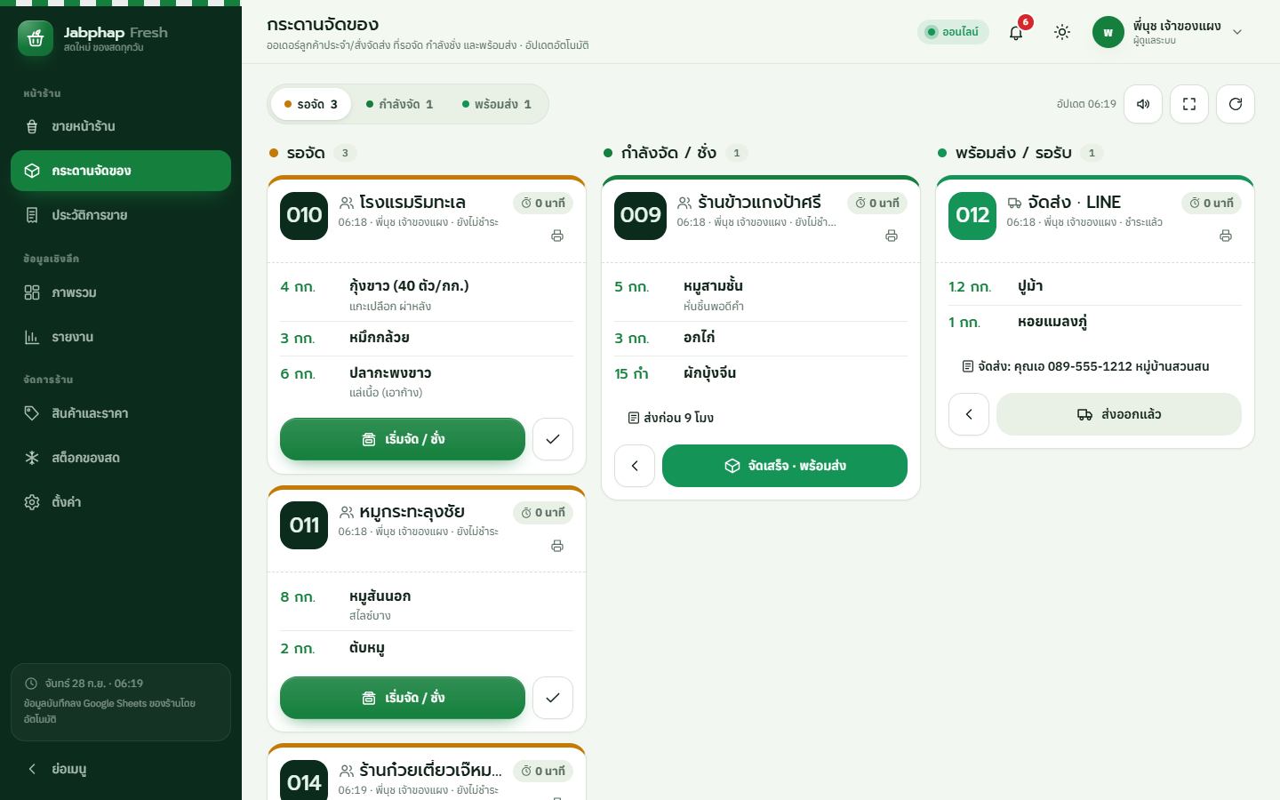This screenshot has width=1280, height=800.
Task: Open สินค้าและราคา in the sidebar
Action: 121,413
